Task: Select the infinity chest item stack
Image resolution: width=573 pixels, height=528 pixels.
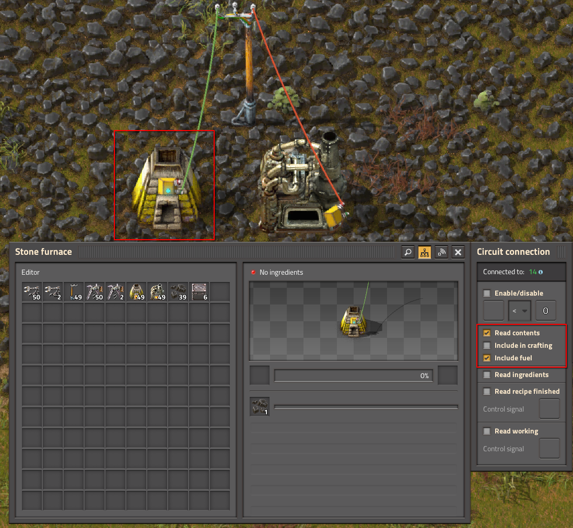Action: [x=199, y=292]
